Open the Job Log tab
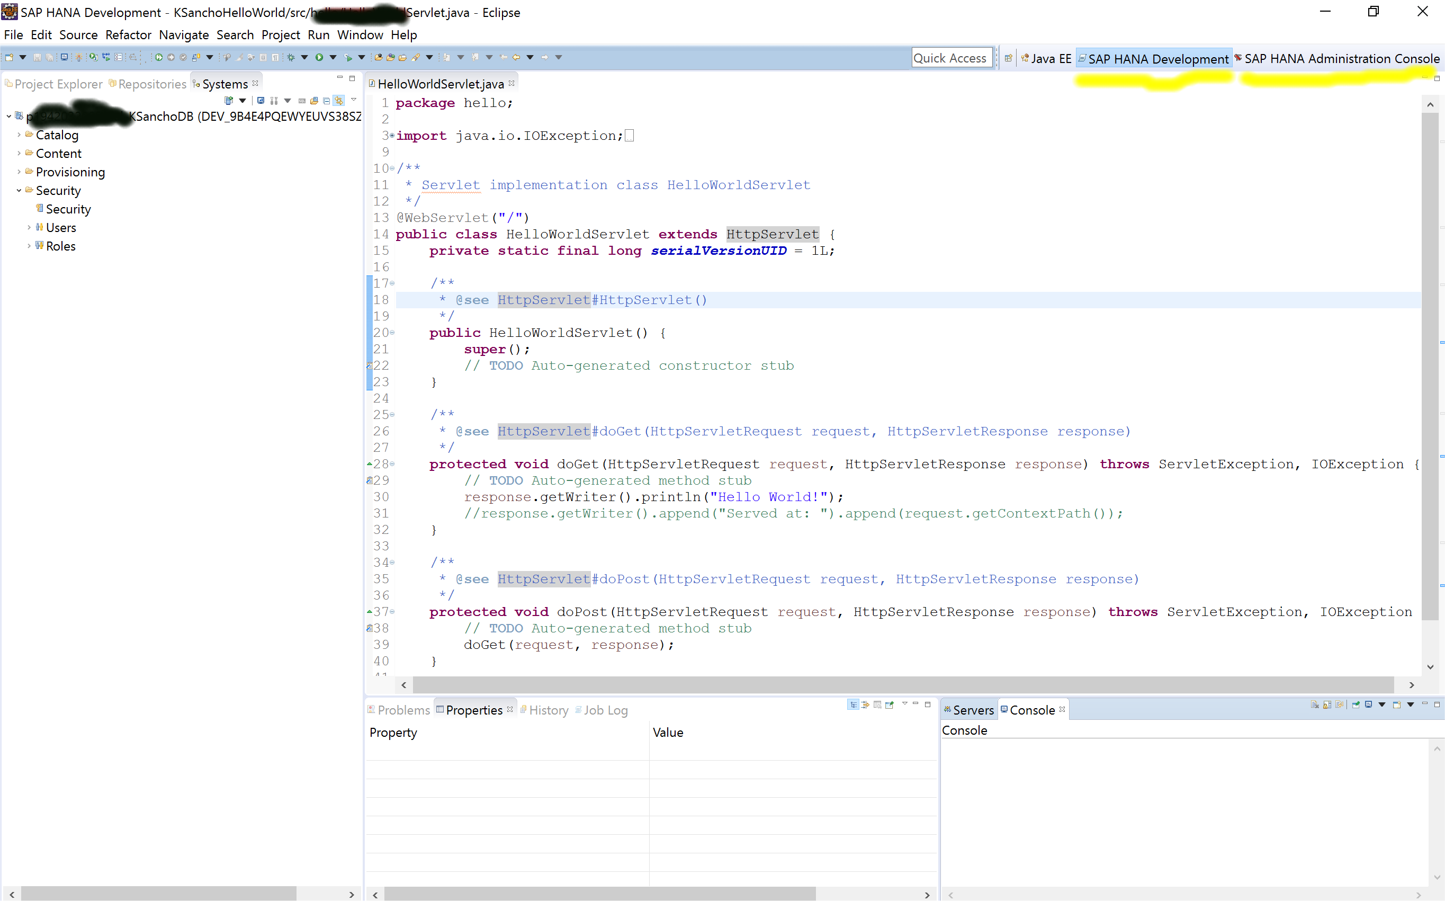Image resolution: width=1445 pixels, height=901 pixels. click(x=601, y=710)
